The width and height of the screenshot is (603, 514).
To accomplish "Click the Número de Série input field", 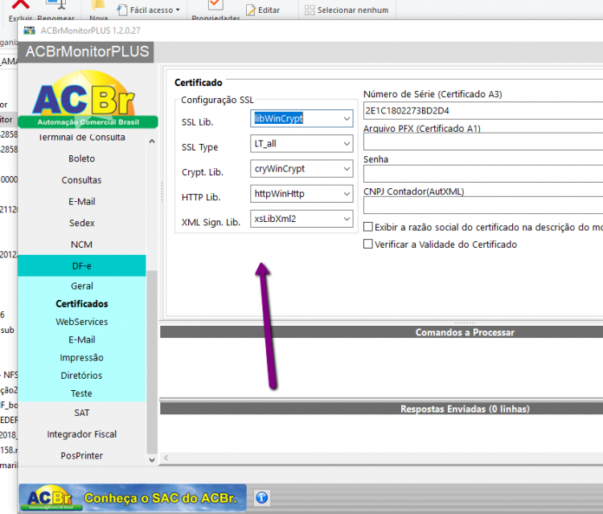I will [x=483, y=111].
